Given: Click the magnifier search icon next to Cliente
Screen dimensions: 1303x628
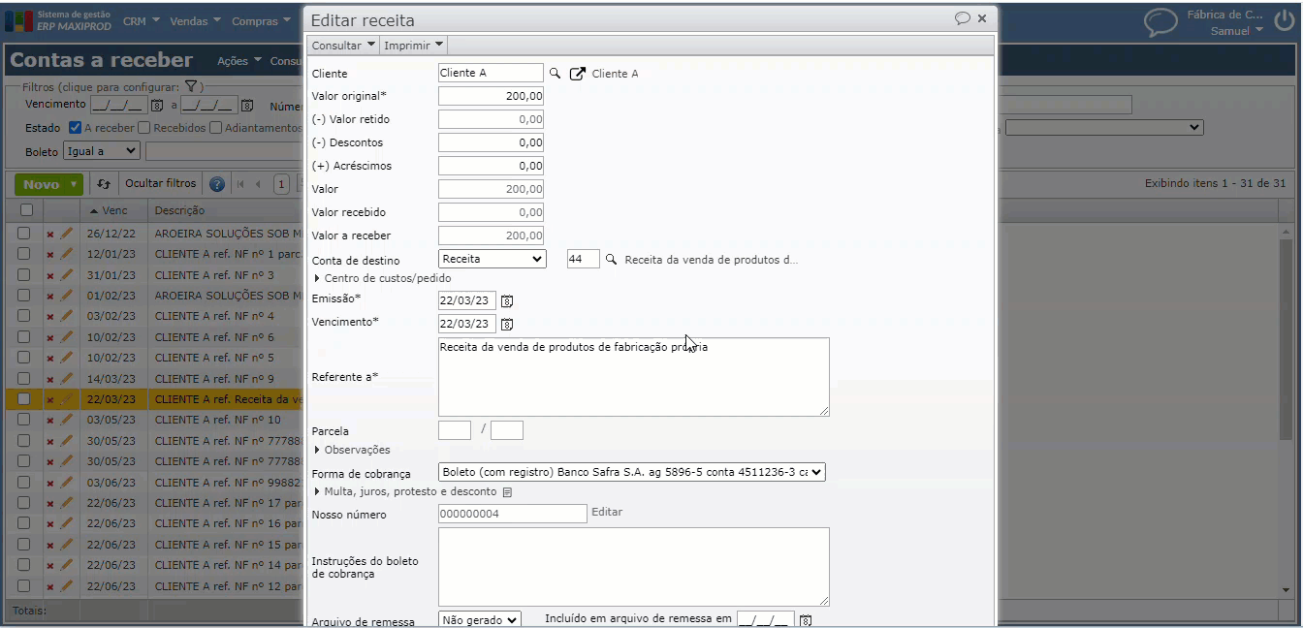Looking at the screenshot, I should (x=556, y=73).
